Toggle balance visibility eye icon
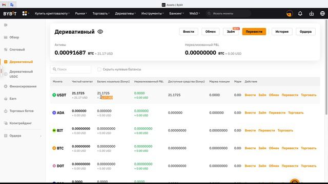328x184 pixels. tap(100, 32)
